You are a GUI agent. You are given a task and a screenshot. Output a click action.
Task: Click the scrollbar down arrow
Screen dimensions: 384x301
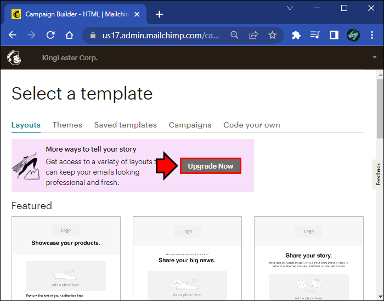click(380, 297)
